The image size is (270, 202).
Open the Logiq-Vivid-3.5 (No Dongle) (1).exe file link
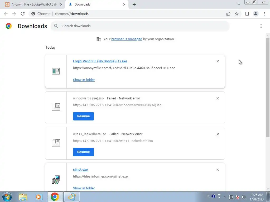[100, 61]
